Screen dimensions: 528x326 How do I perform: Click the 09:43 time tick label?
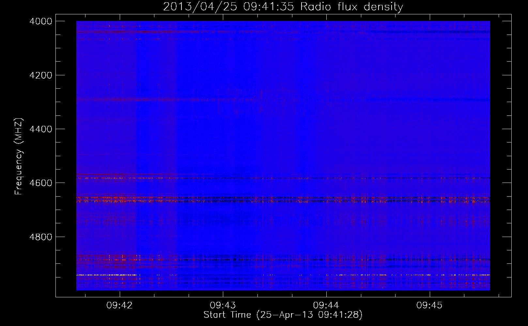pos(223,305)
